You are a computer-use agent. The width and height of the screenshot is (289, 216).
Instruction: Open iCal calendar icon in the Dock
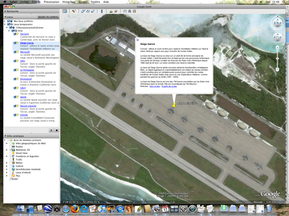pos(165,209)
